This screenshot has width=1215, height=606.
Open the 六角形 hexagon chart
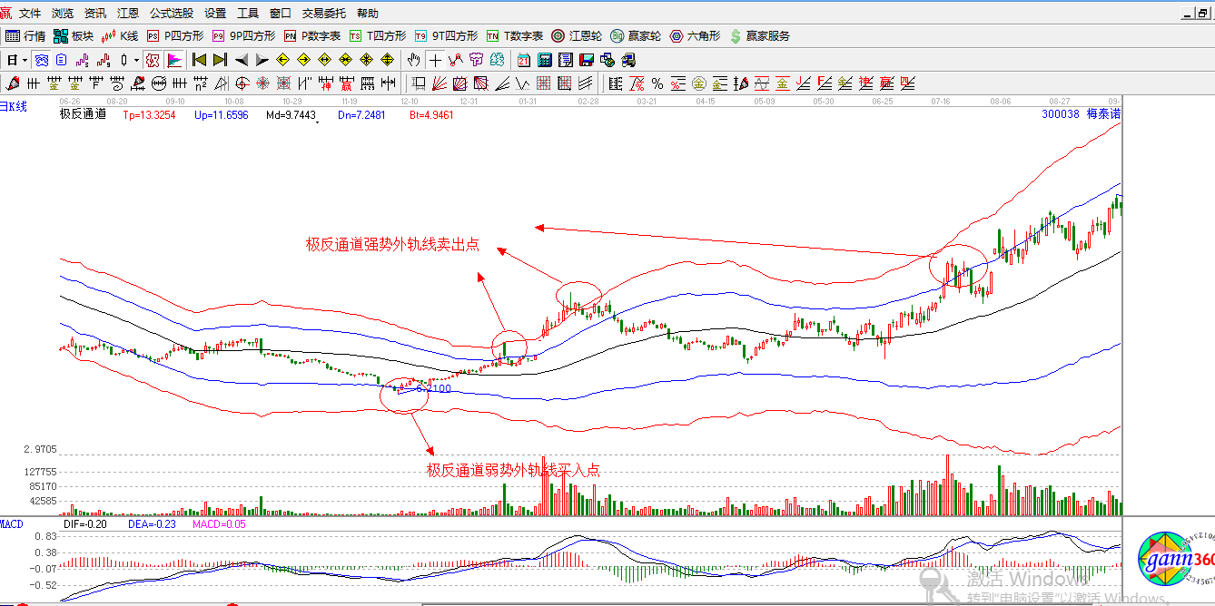(x=695, y=36)
